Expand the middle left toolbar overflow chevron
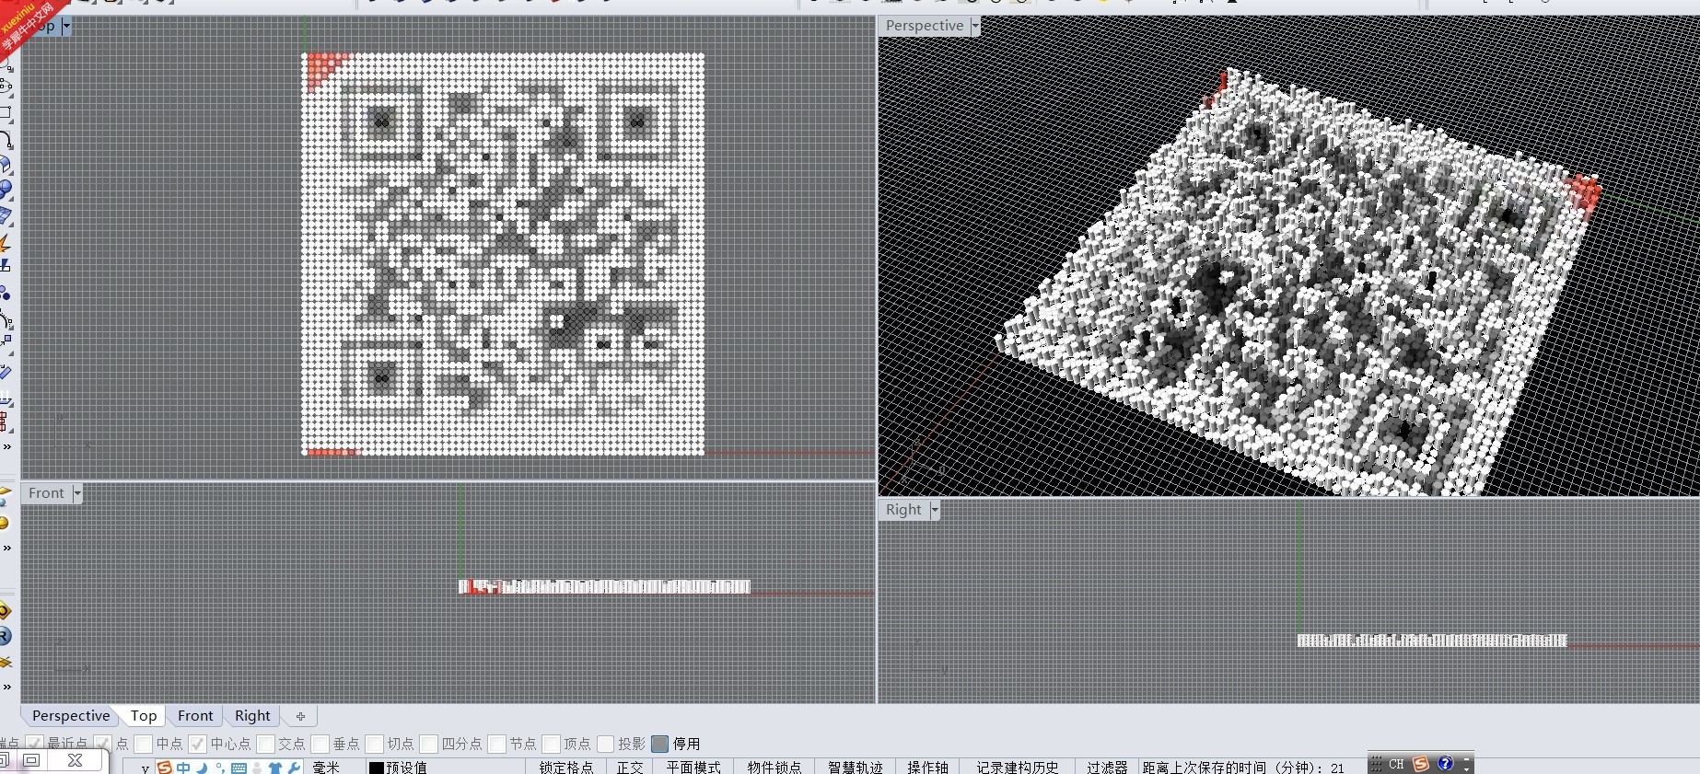 pos(7,548)
